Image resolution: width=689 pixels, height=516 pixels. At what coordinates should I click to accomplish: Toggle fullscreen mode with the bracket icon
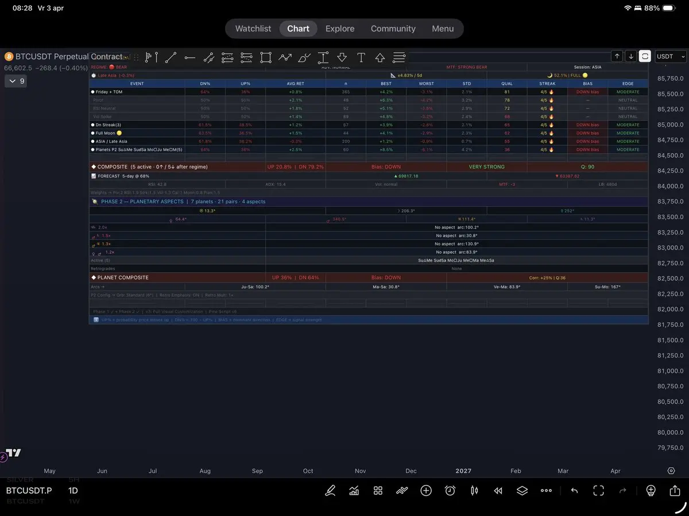pos(598,491)
